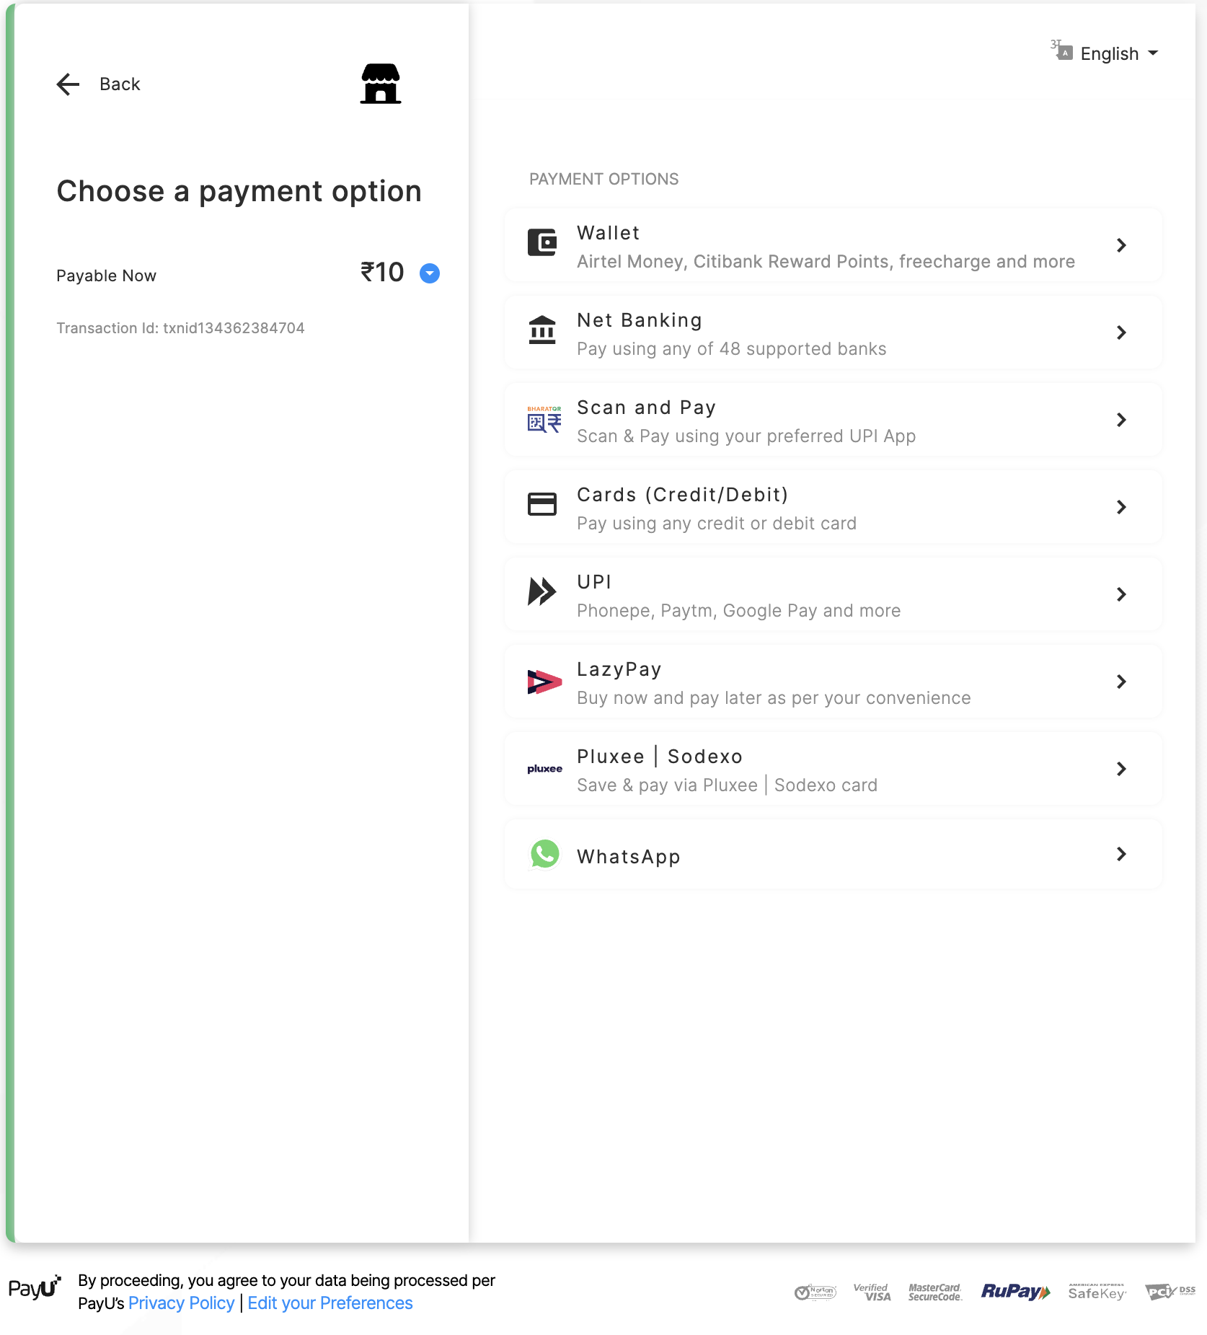Expand the Scan and Pay chevron

tap(1121, 420)
